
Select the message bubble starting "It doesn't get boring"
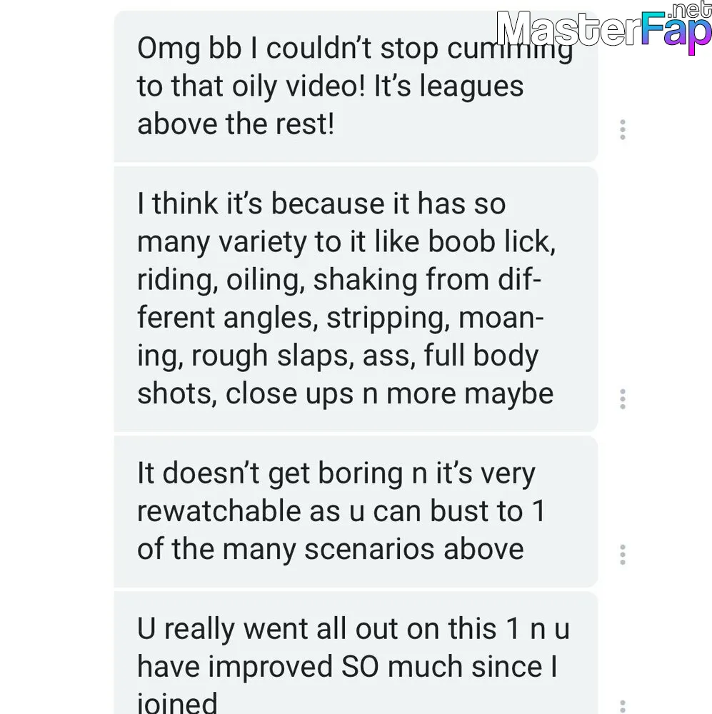356,511
